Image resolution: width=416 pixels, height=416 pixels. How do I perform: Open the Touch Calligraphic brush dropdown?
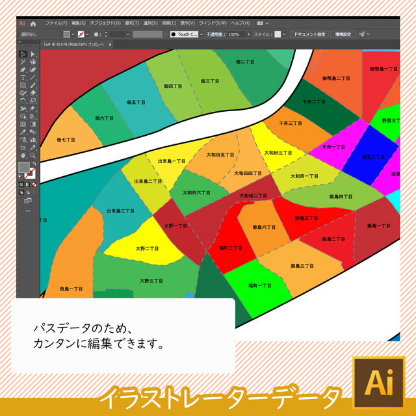(x=201, y=34)
